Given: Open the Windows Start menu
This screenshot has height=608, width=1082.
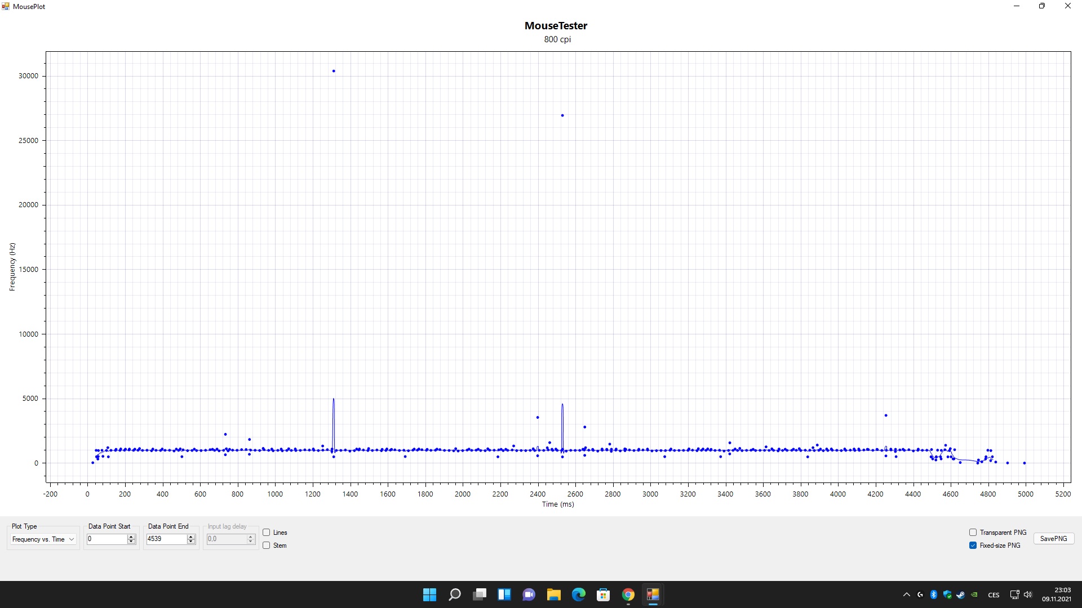Looking at the screenshot, I should tap(429, 594).
